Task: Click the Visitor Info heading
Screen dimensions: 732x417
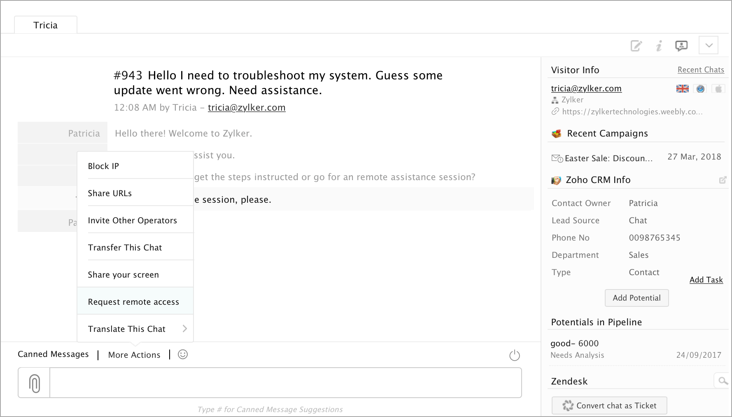Action: click(x=575, y=70)
